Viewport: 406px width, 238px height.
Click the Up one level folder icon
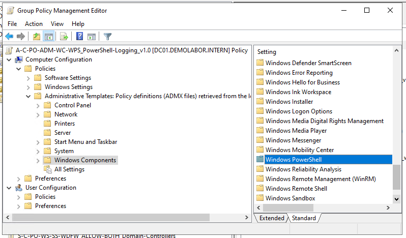[36, 37]
